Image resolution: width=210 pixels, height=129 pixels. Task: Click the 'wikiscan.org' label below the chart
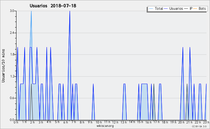pyautogui.click(x=105, y=126)
